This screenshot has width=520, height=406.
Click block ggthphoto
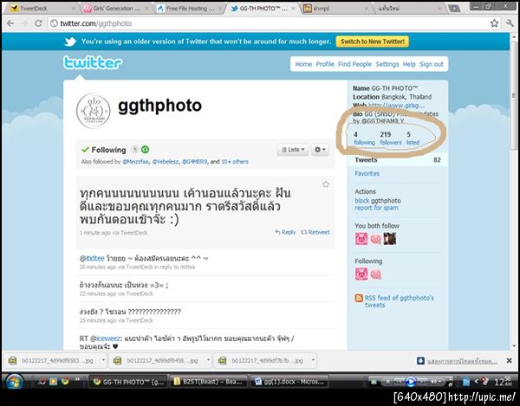pos(378,201)
